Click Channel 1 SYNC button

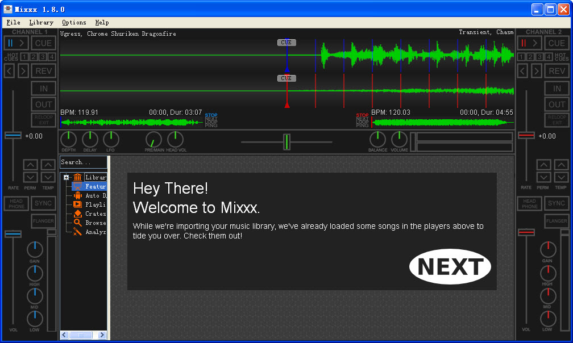(43, 203)
